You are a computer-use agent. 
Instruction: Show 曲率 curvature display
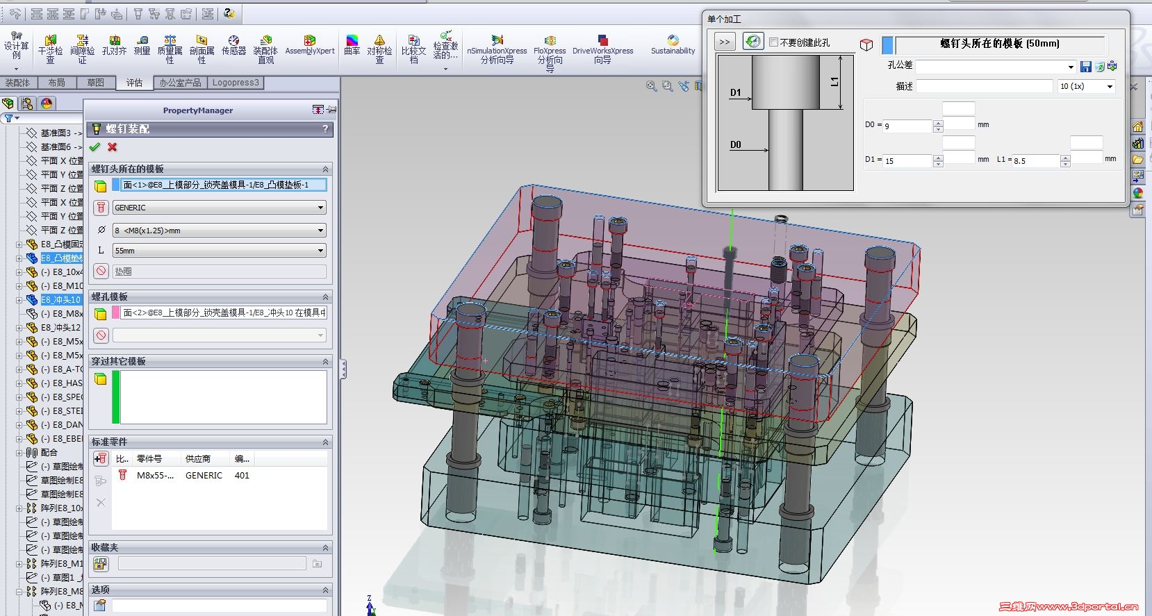click(x=352, y=46)
